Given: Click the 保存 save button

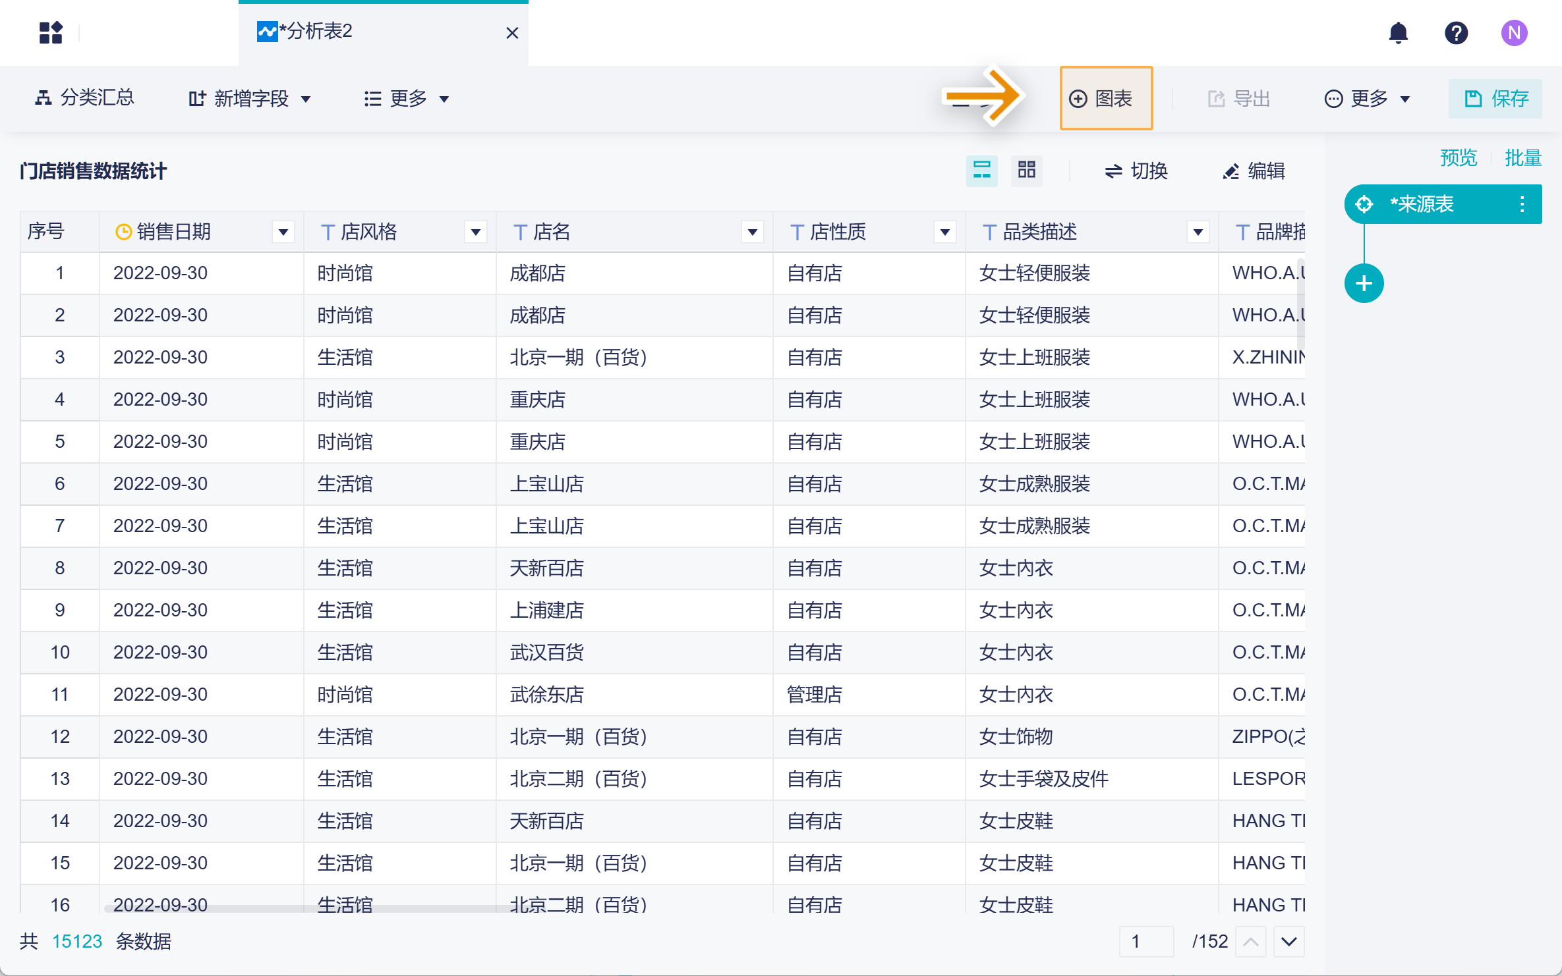Looking at the screenshot, I should tap(1495, 99).
